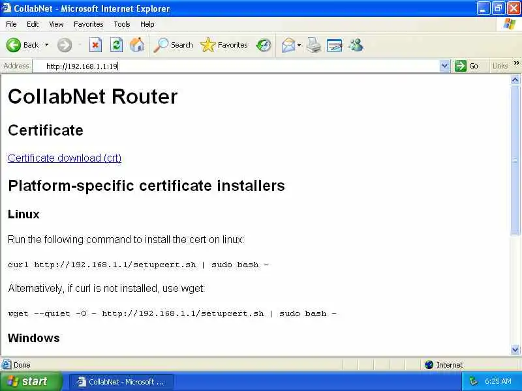Open the Back history dropdown arrow
522x391 pixels.
point(46,45)
